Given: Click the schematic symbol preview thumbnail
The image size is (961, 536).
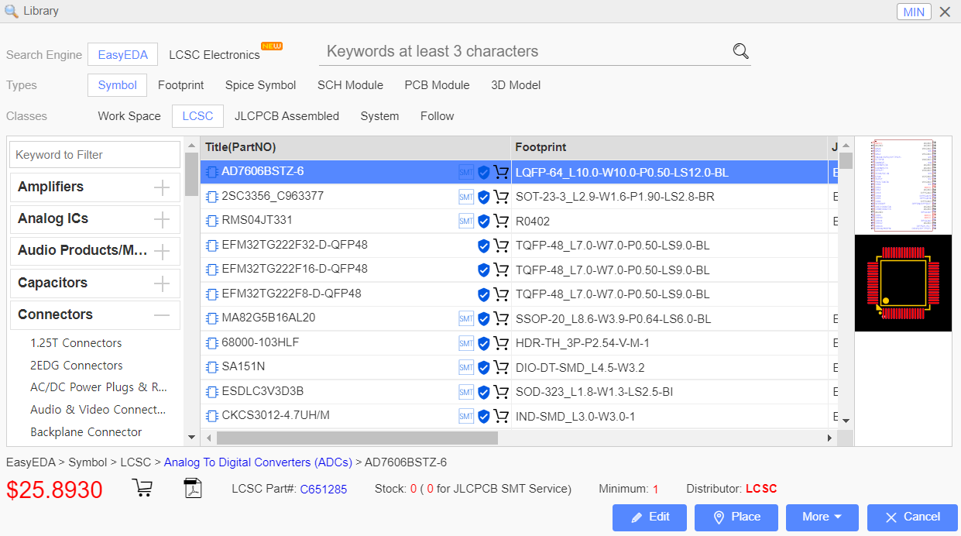Looking at the screenshot, I should click(903, 186).
